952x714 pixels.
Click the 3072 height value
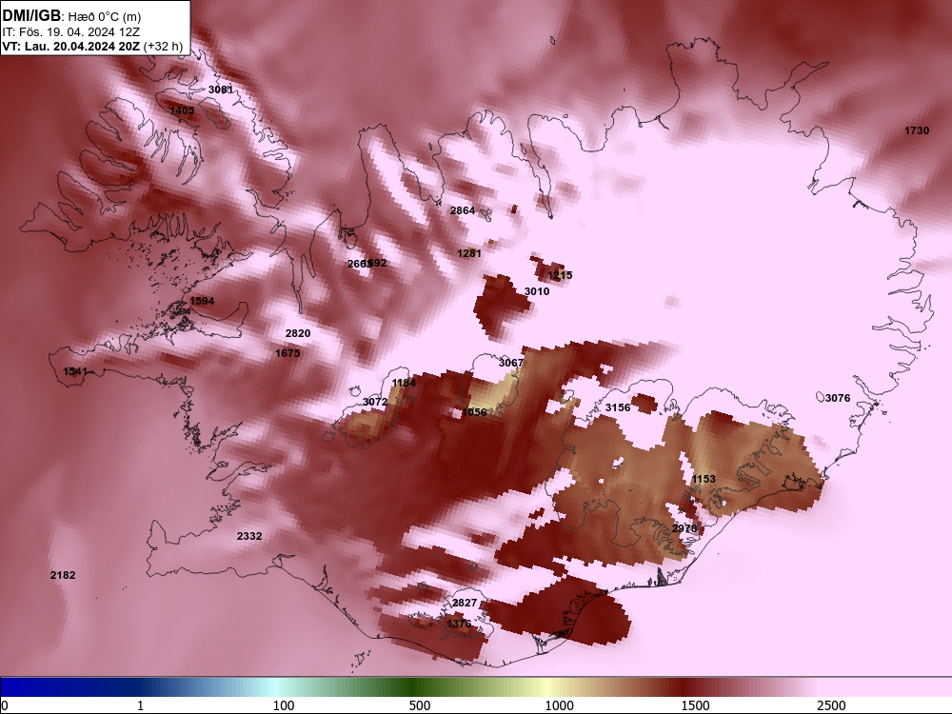[375, 402]
